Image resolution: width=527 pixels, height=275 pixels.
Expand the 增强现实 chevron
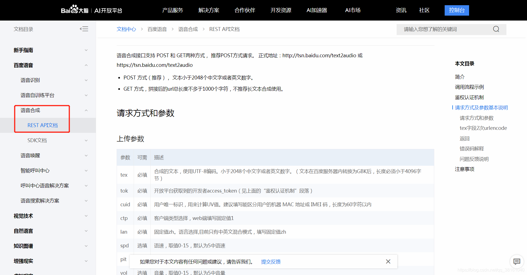(86, 261)
